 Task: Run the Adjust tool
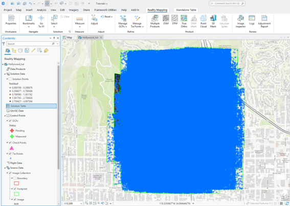[x=94, y=20]
